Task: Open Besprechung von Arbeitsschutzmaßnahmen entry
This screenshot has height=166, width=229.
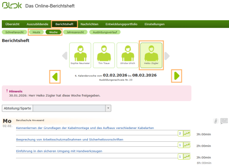Action: pos(70,139)
